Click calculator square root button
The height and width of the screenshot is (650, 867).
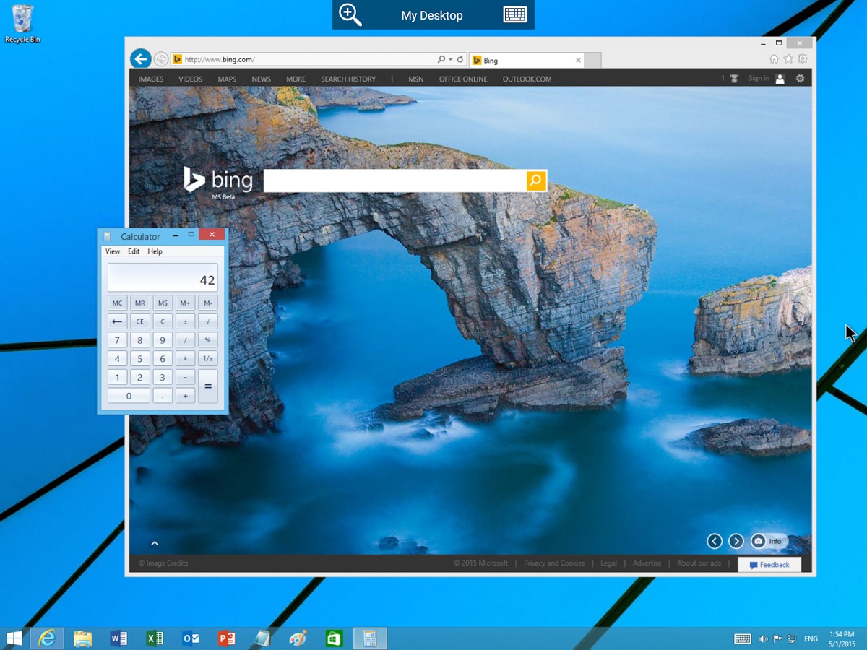[x=208, y=321]
